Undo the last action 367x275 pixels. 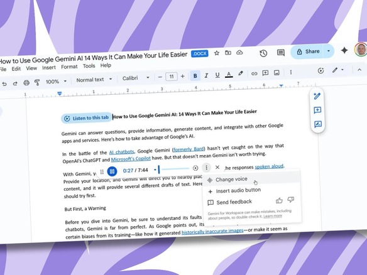click(4, 84)
